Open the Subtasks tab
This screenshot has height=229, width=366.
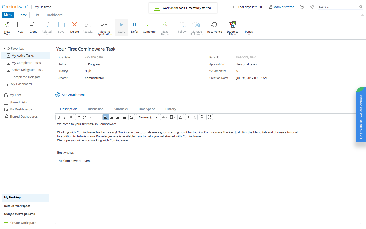coord(121,109)
